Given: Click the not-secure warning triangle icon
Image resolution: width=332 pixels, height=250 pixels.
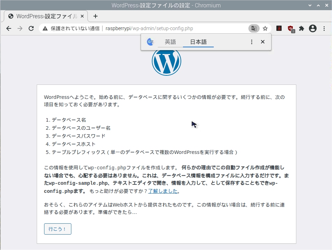Looking at the screenshot, I should 45,28.
